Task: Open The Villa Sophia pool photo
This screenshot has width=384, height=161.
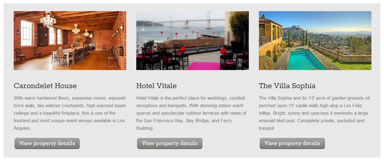Action: (x=315, y=40)
